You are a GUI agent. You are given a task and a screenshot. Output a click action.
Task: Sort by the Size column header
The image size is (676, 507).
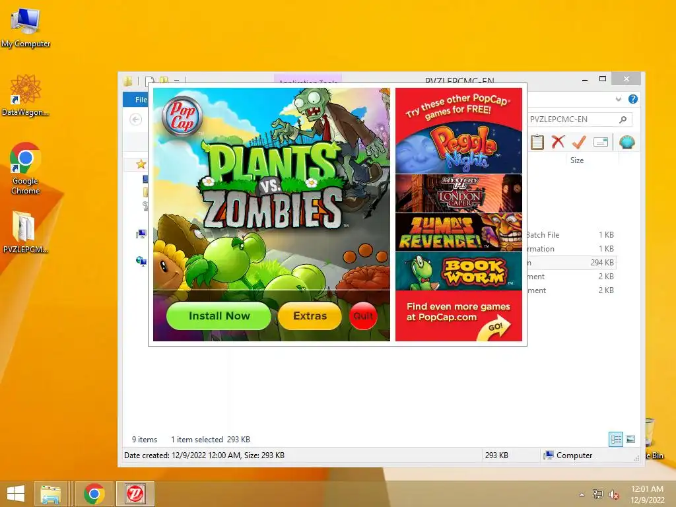pyautogui.click(x=576, y=160)
